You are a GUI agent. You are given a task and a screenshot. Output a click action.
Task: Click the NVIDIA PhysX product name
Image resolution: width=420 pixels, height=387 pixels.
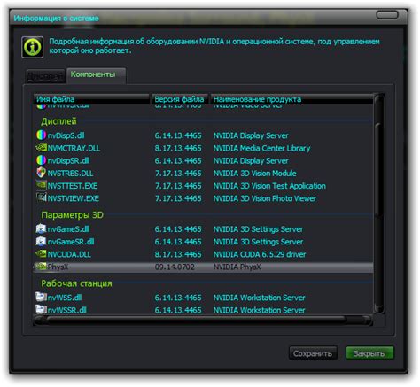(x=237, y=267)
